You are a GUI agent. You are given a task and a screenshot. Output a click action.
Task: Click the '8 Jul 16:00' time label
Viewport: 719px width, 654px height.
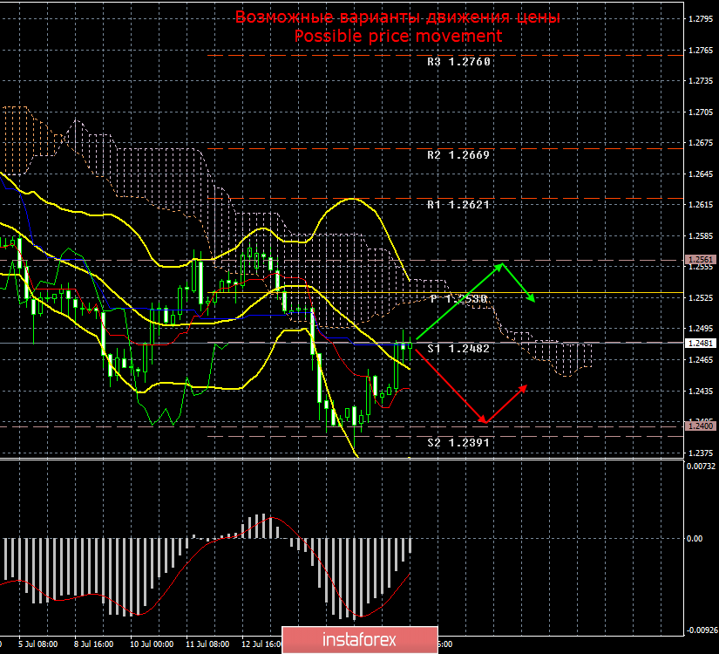click(94, 644)
